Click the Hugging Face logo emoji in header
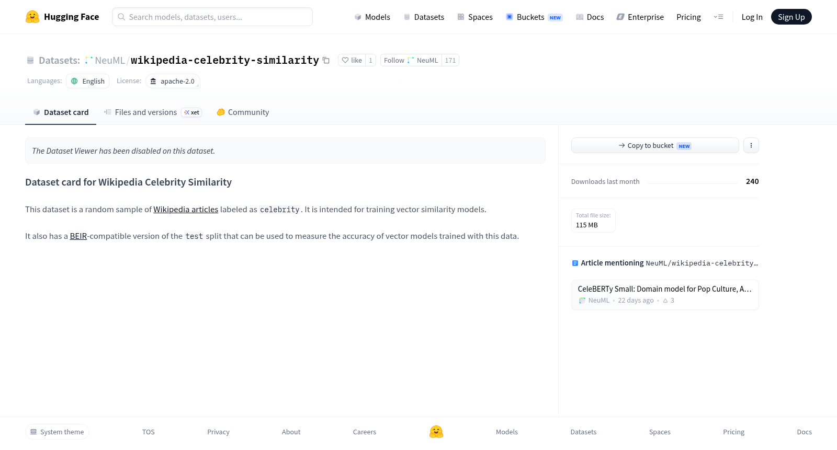The width and height of the screenshot is (837, 450). click(32, 17)
